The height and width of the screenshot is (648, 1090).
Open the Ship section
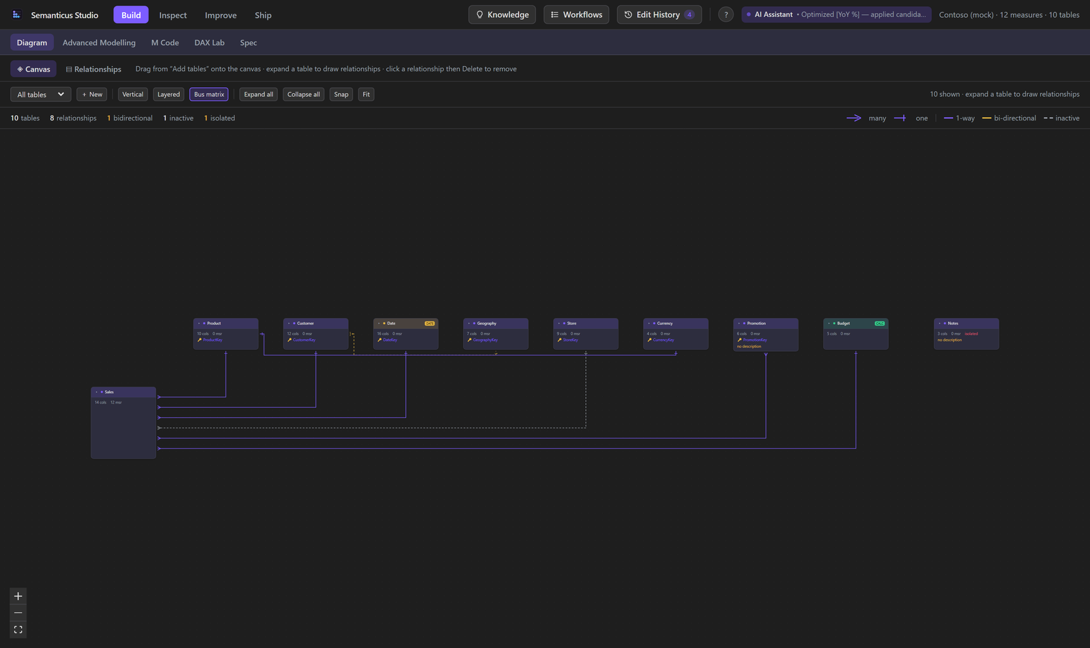263,15
